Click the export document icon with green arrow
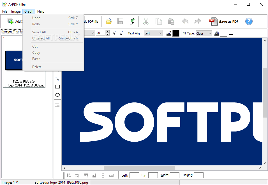Screen dimensions: 268x185 click(x=132, y=22)
